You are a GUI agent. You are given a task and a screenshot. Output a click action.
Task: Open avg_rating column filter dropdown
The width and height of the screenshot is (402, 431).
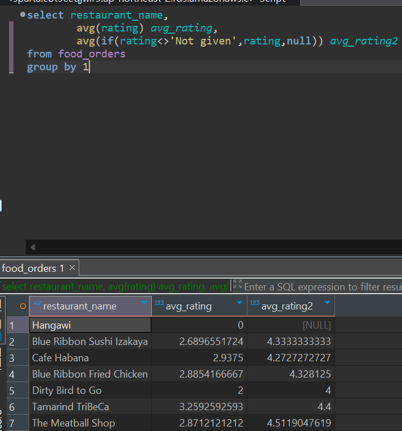(239, 302)
